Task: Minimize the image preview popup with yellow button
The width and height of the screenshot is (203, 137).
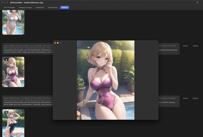Action: pyautogui.click(x=58, y=43)
